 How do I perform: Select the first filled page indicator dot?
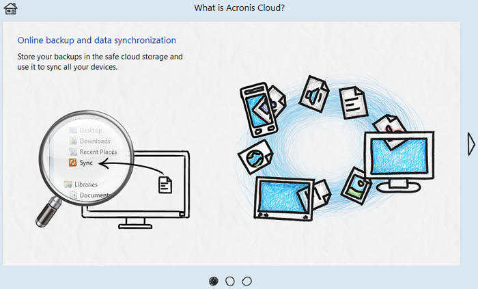[x=214, y=281]
